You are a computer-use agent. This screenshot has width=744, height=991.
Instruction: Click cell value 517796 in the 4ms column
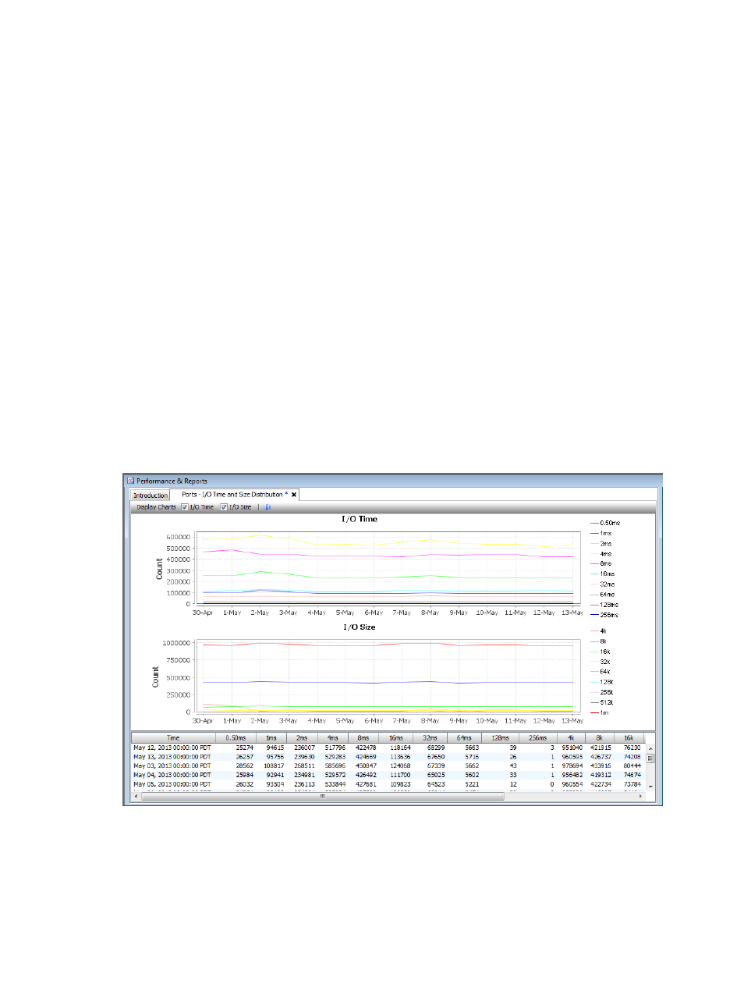tap(335, 748)
